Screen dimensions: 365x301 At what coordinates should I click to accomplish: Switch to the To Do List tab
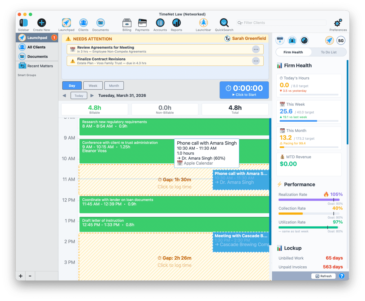click(328, 52)
